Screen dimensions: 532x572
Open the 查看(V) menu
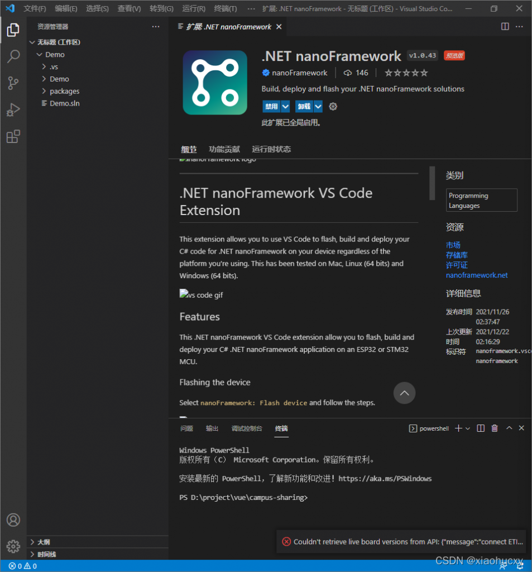(x=129, y=8)
